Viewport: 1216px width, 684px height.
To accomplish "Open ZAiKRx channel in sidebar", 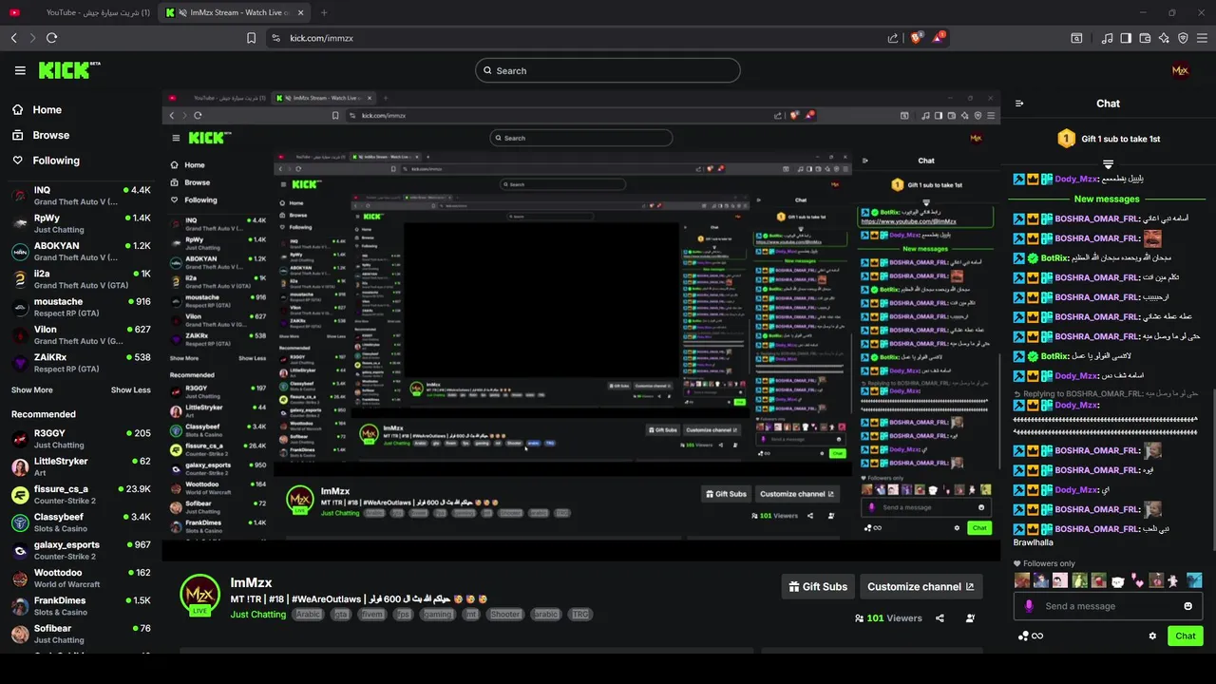I will point(81,363).
